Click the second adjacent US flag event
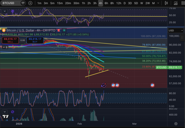185x128 pixels. coord(117,85)
